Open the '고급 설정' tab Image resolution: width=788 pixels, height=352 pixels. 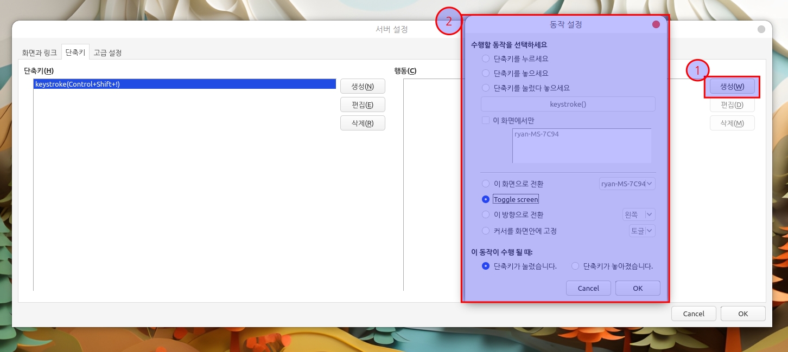pos(107,53)
